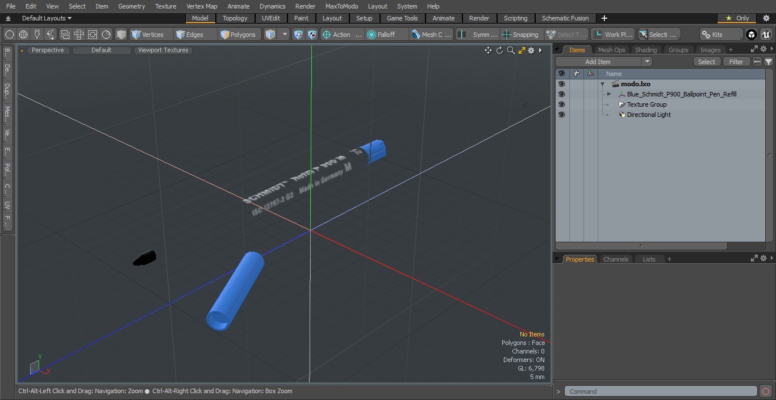Click the stacked capsules icon in toolbar

pos(65,35)
